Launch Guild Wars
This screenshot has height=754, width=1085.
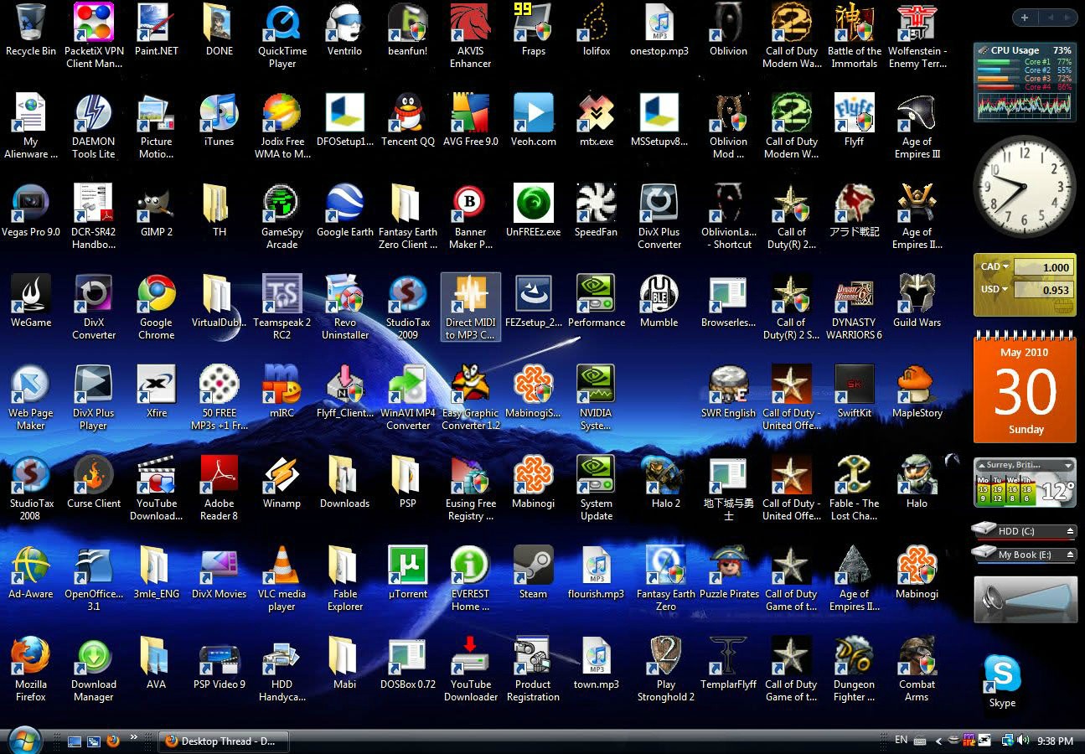917,302
